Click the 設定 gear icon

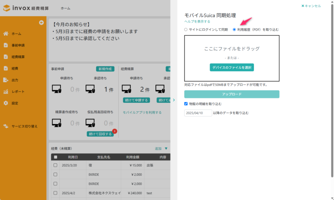coord(6,103)
